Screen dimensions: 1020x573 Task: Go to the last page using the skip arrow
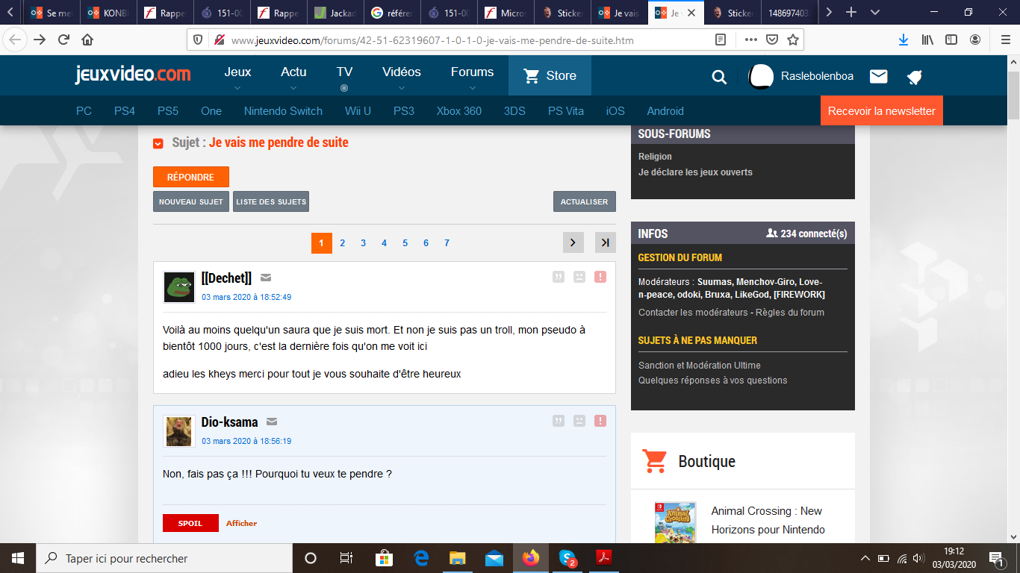click(x=605, y=242)
